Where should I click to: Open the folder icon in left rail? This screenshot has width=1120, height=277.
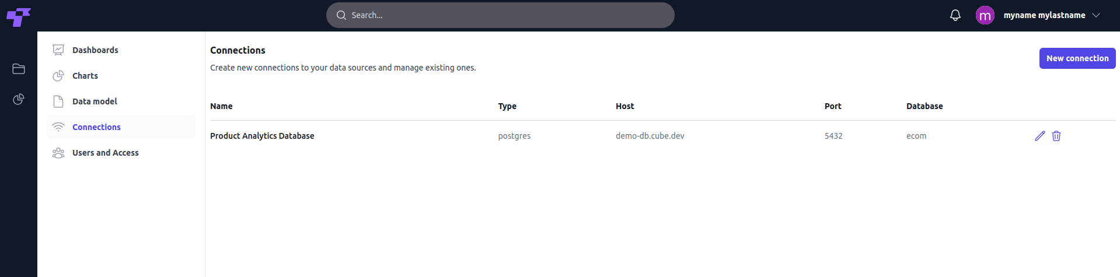19,69
